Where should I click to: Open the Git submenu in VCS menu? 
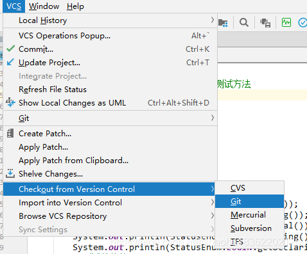[110, 118]
